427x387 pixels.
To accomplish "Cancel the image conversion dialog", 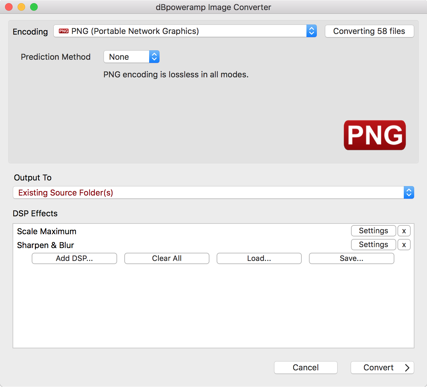I will click(x=305, y=368).
